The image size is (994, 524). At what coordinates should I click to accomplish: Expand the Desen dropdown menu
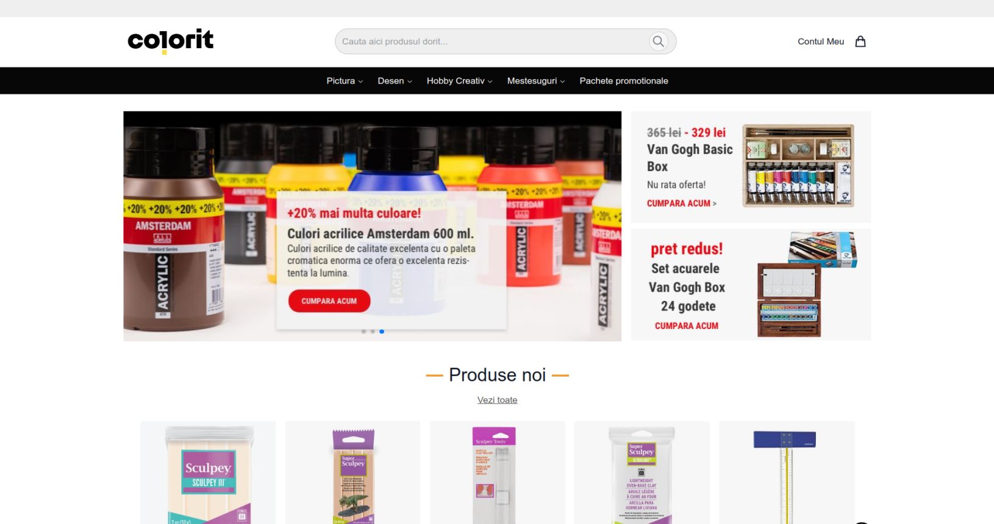[x=395, y=80]
